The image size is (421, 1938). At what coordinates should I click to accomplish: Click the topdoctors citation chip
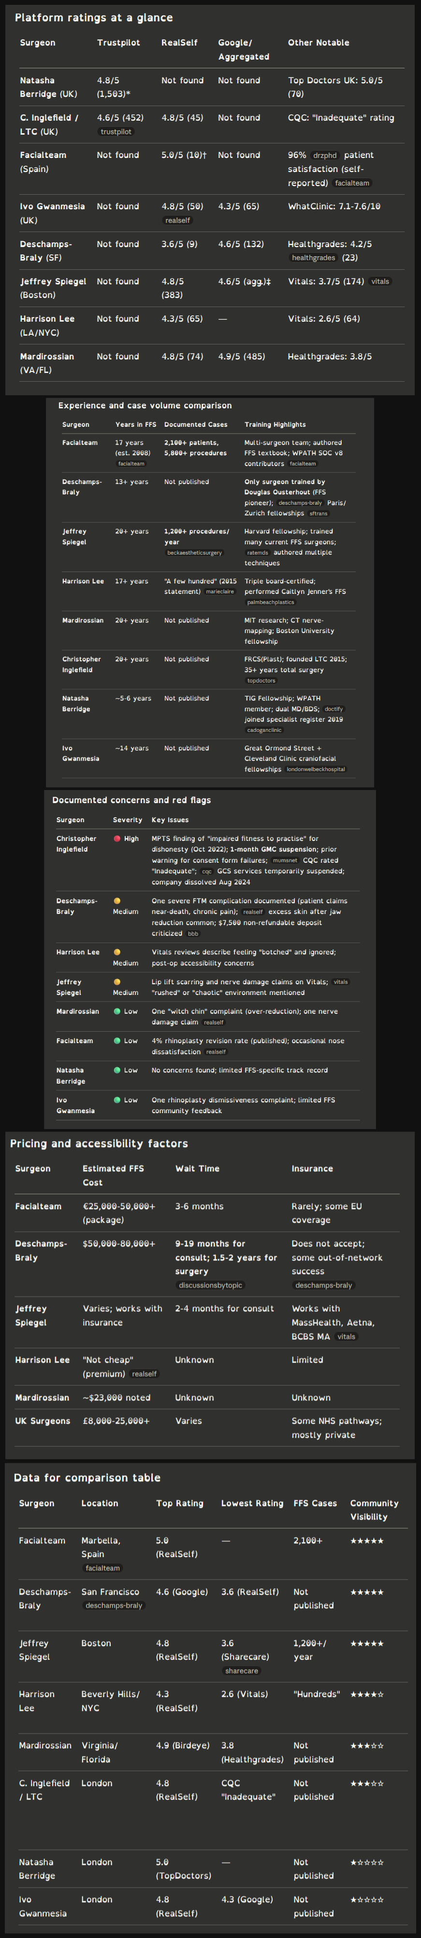[261, 681]
